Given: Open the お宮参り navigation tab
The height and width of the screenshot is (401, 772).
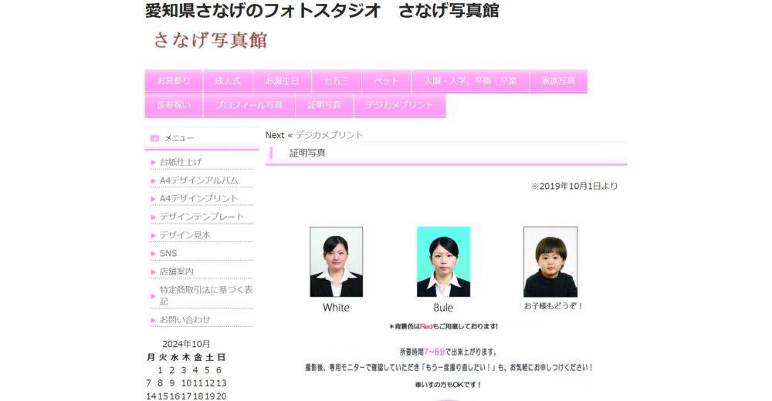Looking at the screenshot, I should pos(173,81).
